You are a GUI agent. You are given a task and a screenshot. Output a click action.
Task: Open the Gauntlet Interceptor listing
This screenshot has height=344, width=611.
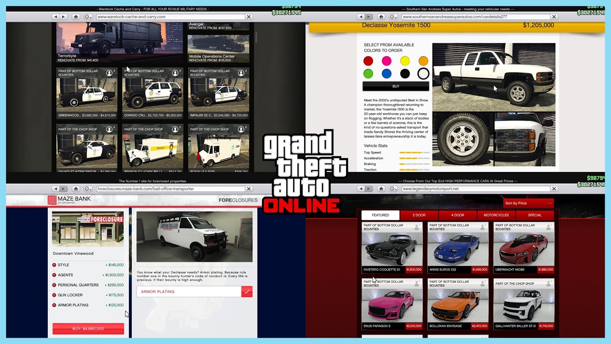(x=86, y=149)
